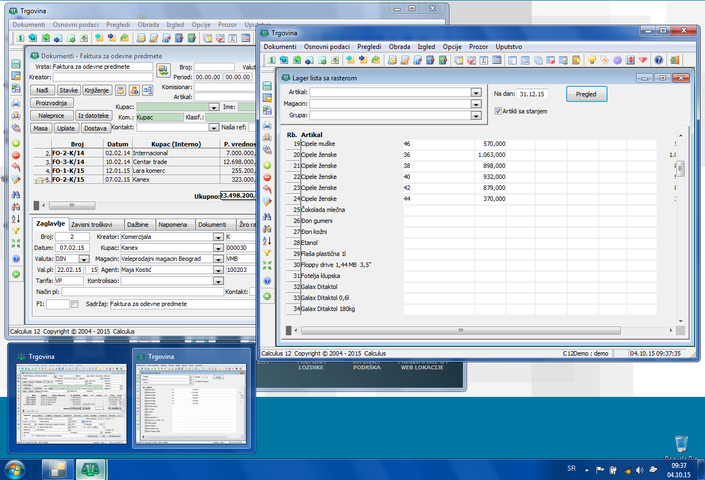Open the Pregledi menu in front Trgovina window

[x=369, y=47]
